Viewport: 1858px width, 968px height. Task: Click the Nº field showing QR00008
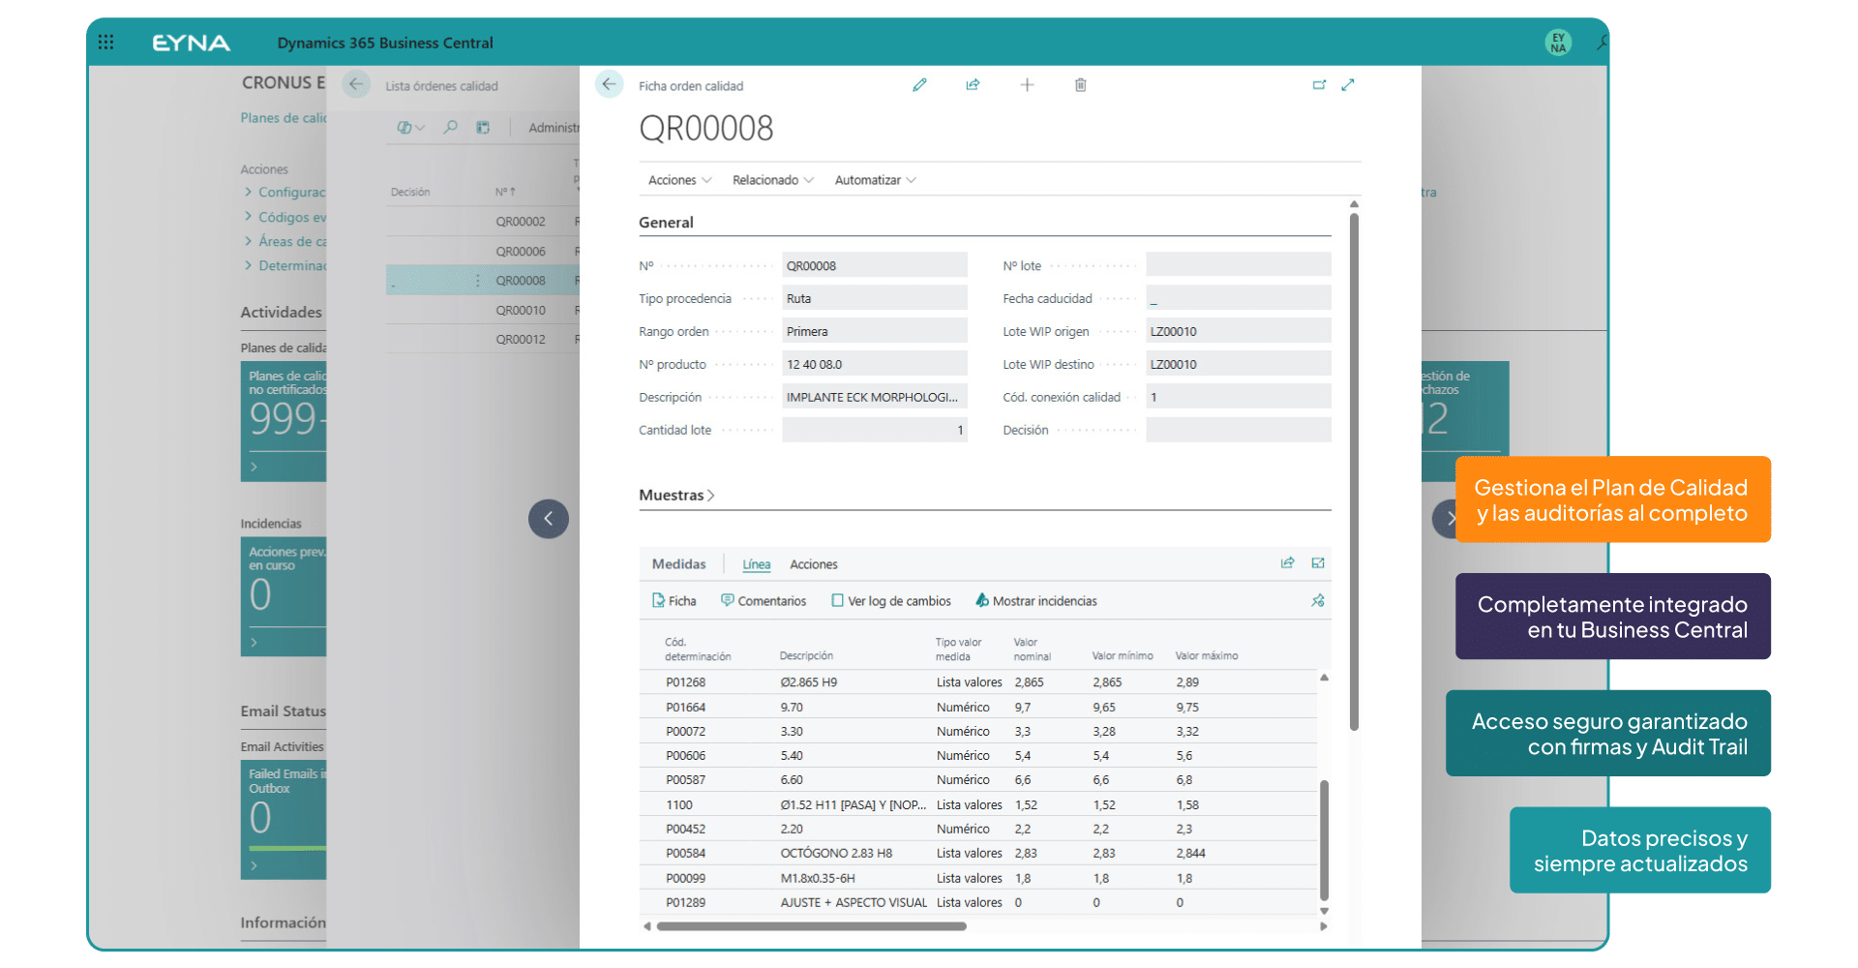(x=875, y=265)
